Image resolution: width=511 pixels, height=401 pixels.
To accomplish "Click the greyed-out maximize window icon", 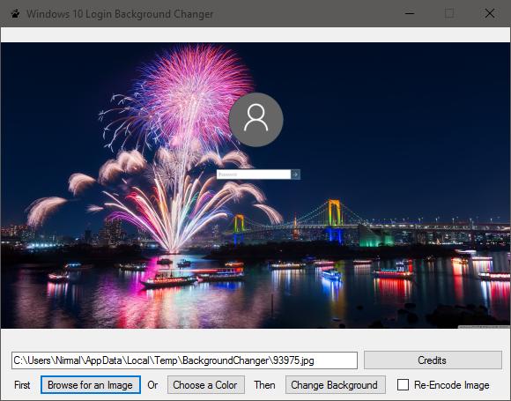I will tap(449, 14).
